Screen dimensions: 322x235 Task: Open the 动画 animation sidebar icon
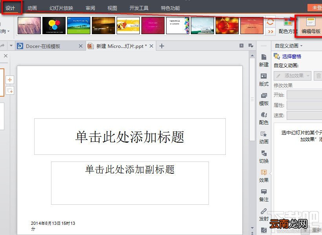[x=264, y=138]
